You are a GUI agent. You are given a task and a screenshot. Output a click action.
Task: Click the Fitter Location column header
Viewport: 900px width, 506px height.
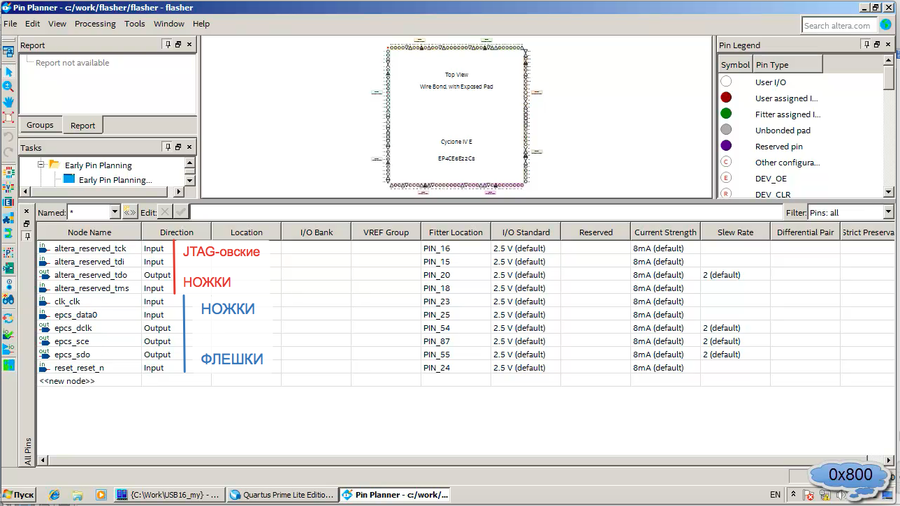(x=456, y=232)
